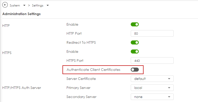Select the System breadcrumb item
Screen dimensions: 198x102
15,6
